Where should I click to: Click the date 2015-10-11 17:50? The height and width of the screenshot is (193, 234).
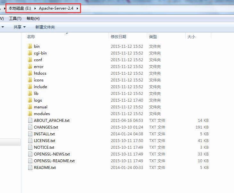click(x=127, y=140)
